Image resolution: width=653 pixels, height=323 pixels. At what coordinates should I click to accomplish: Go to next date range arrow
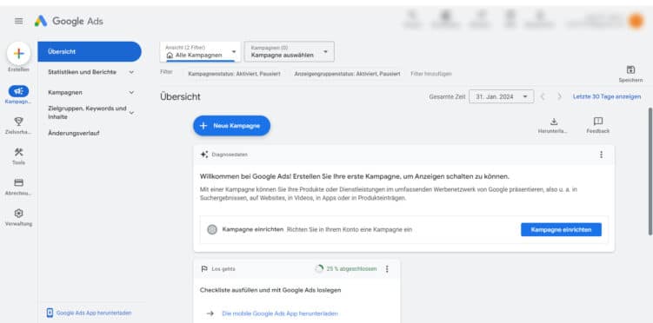coord(559,96)
